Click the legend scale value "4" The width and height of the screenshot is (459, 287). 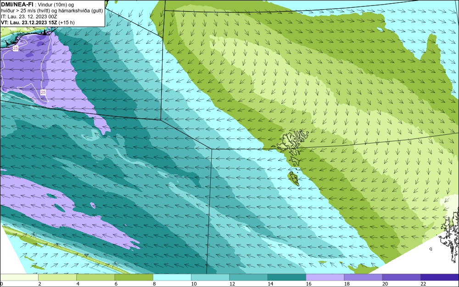coord(78,284)
